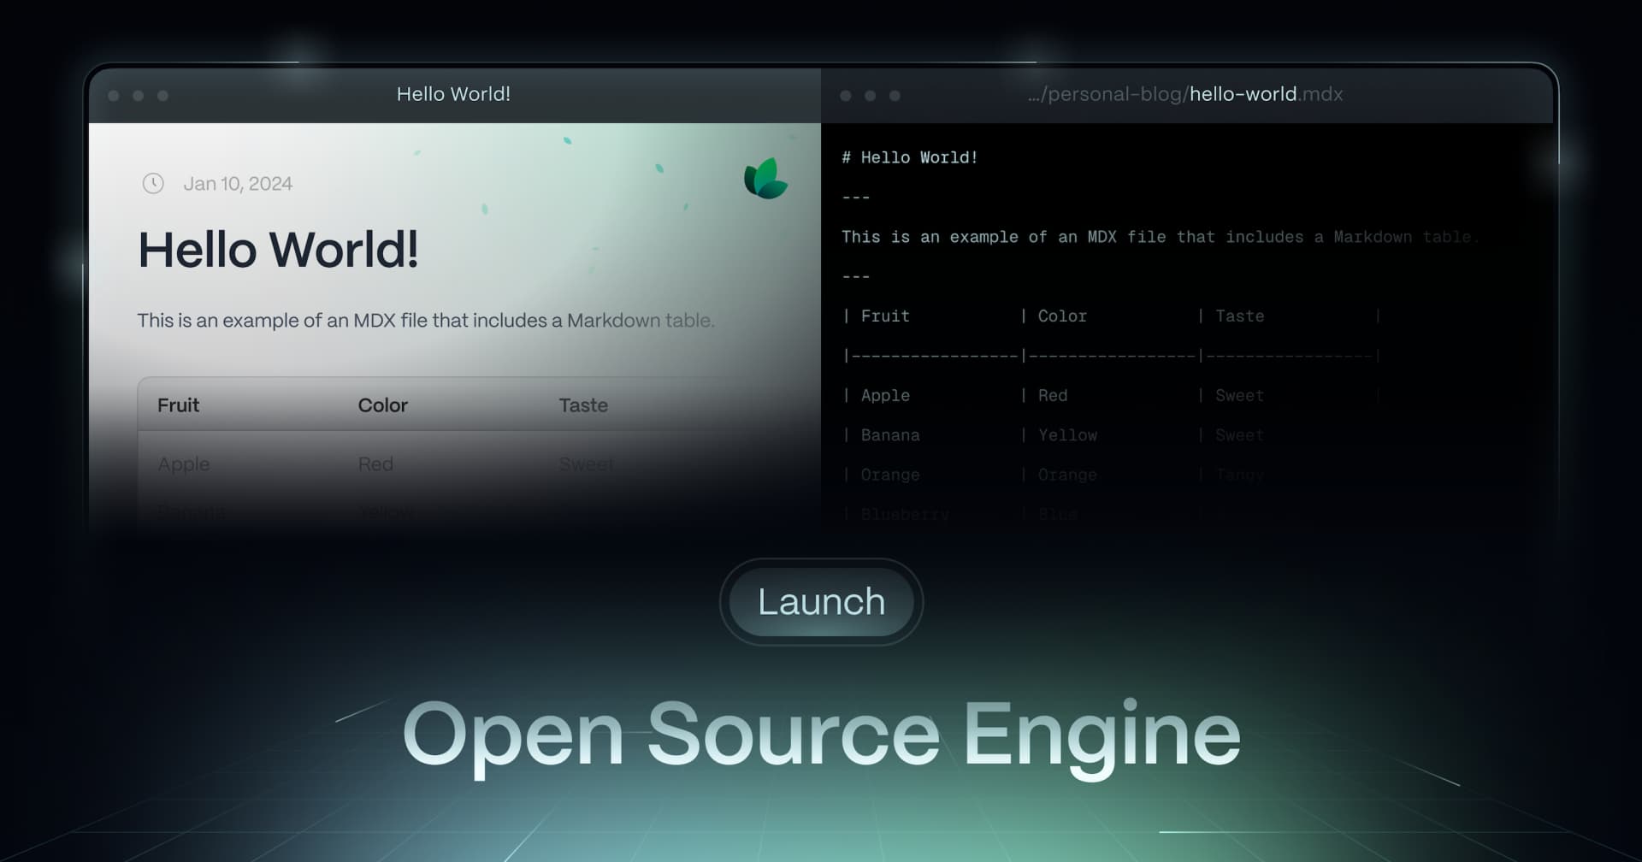Click the green leaf logo icon
Viewport: 1642px width, 862px height.
click(x=765, y=181)
